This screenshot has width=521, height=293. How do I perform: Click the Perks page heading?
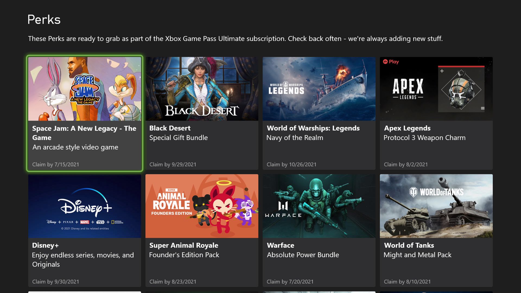(44, 20)
